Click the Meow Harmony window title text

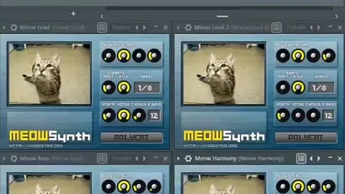coord(239,158)
